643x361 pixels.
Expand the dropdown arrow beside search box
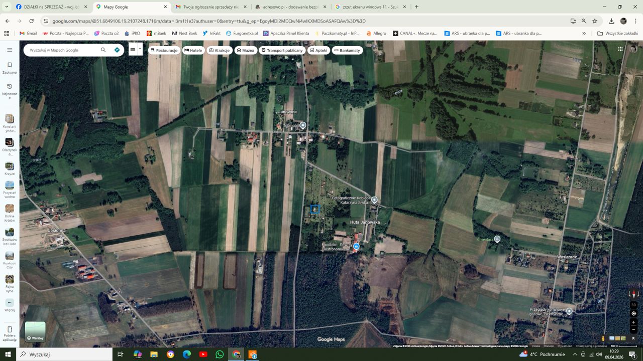[140, 48]
